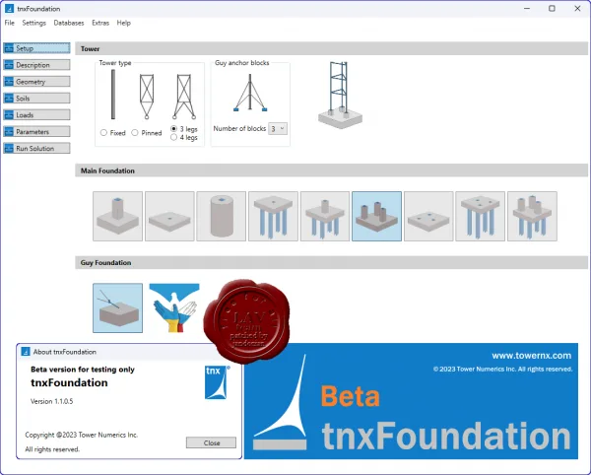Go to the Geometry section
Image resolution: width=591 pixels, height=475 pixels.
pyautogui.click(x=36, y=82)
